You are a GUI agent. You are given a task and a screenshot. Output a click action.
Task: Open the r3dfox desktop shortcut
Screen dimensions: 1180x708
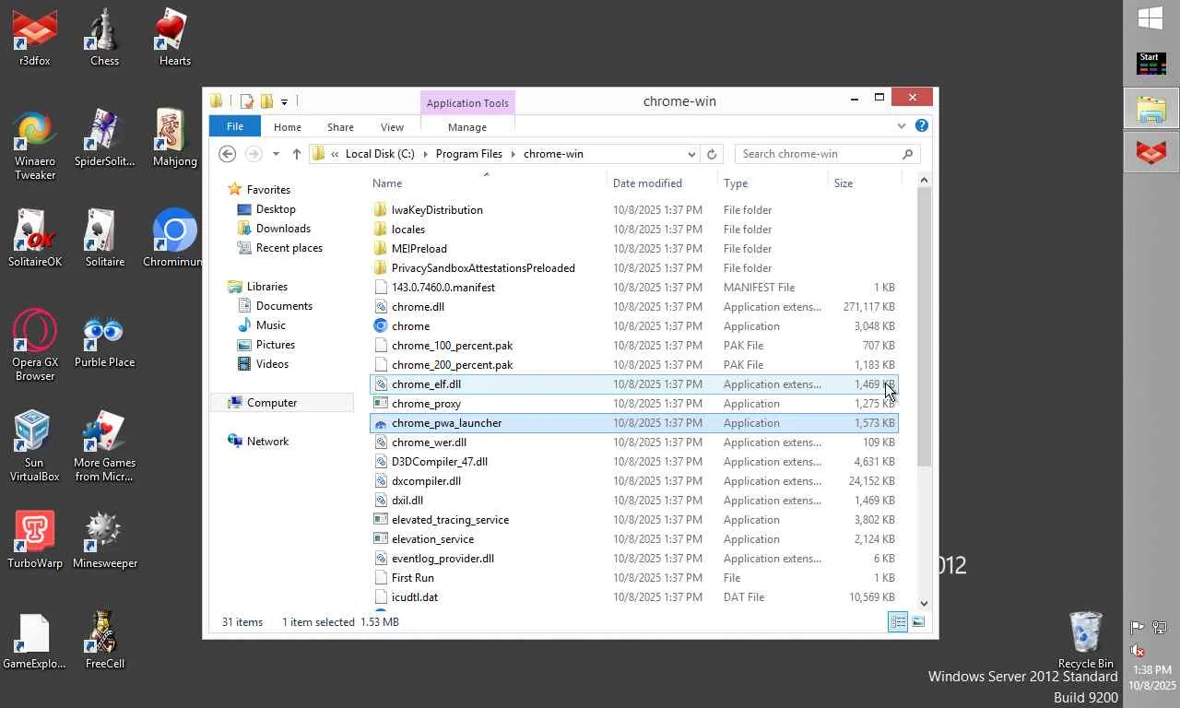point(35,37)
